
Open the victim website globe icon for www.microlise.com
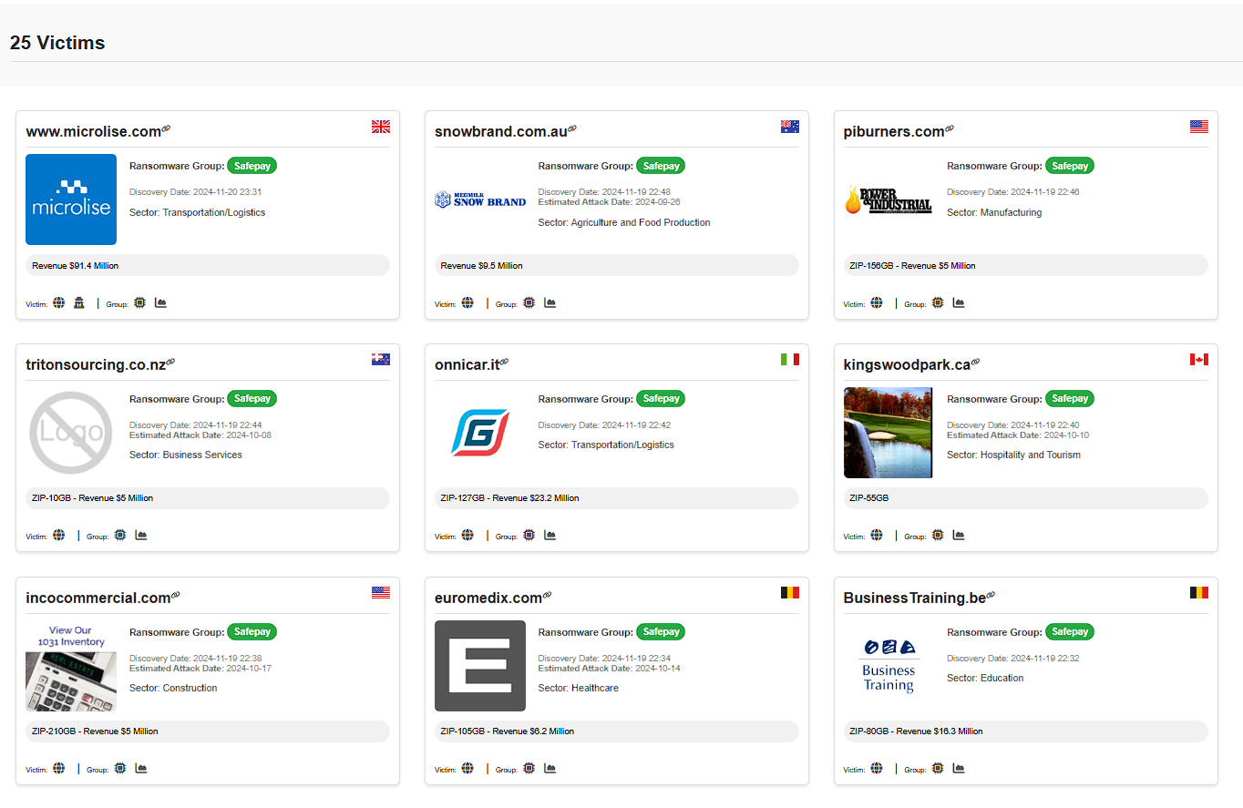coord(59,303)
